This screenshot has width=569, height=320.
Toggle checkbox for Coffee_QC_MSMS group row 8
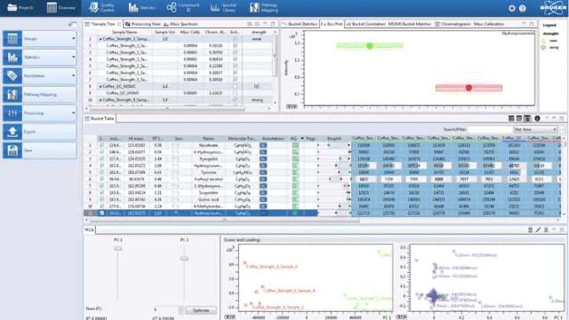[x=235, y=87]
